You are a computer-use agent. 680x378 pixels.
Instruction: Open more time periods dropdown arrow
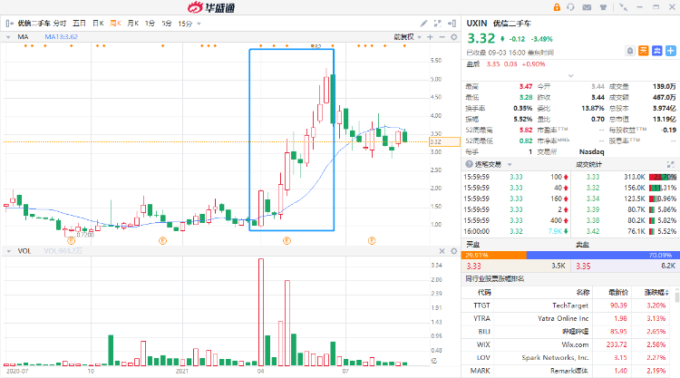click(199, 24)
